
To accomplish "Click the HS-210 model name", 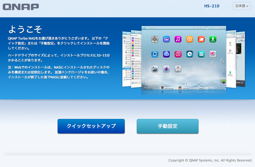I will [x=212, y=6].
